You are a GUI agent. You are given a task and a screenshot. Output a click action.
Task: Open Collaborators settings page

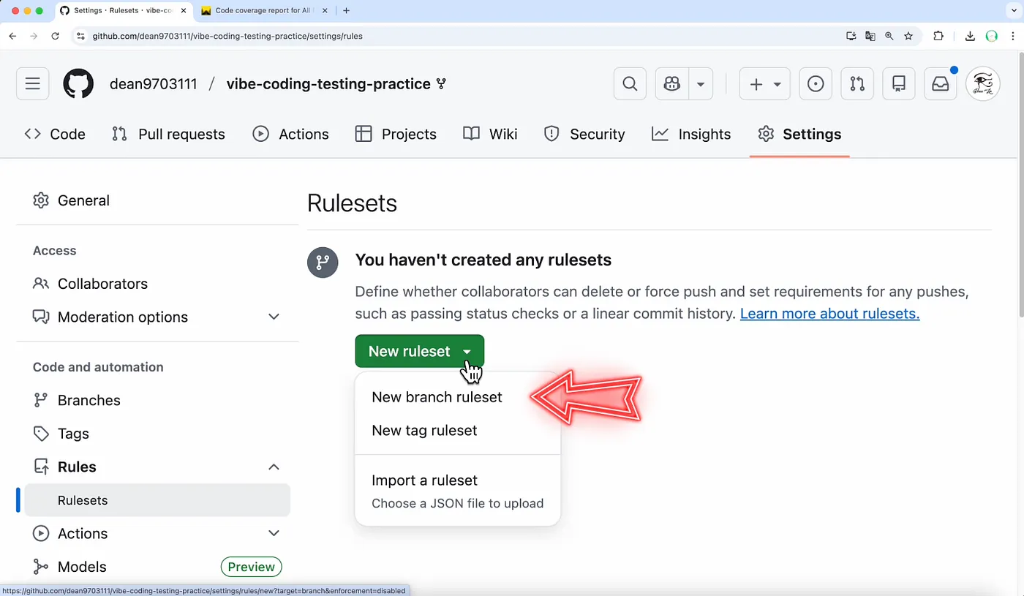(91, 284)
